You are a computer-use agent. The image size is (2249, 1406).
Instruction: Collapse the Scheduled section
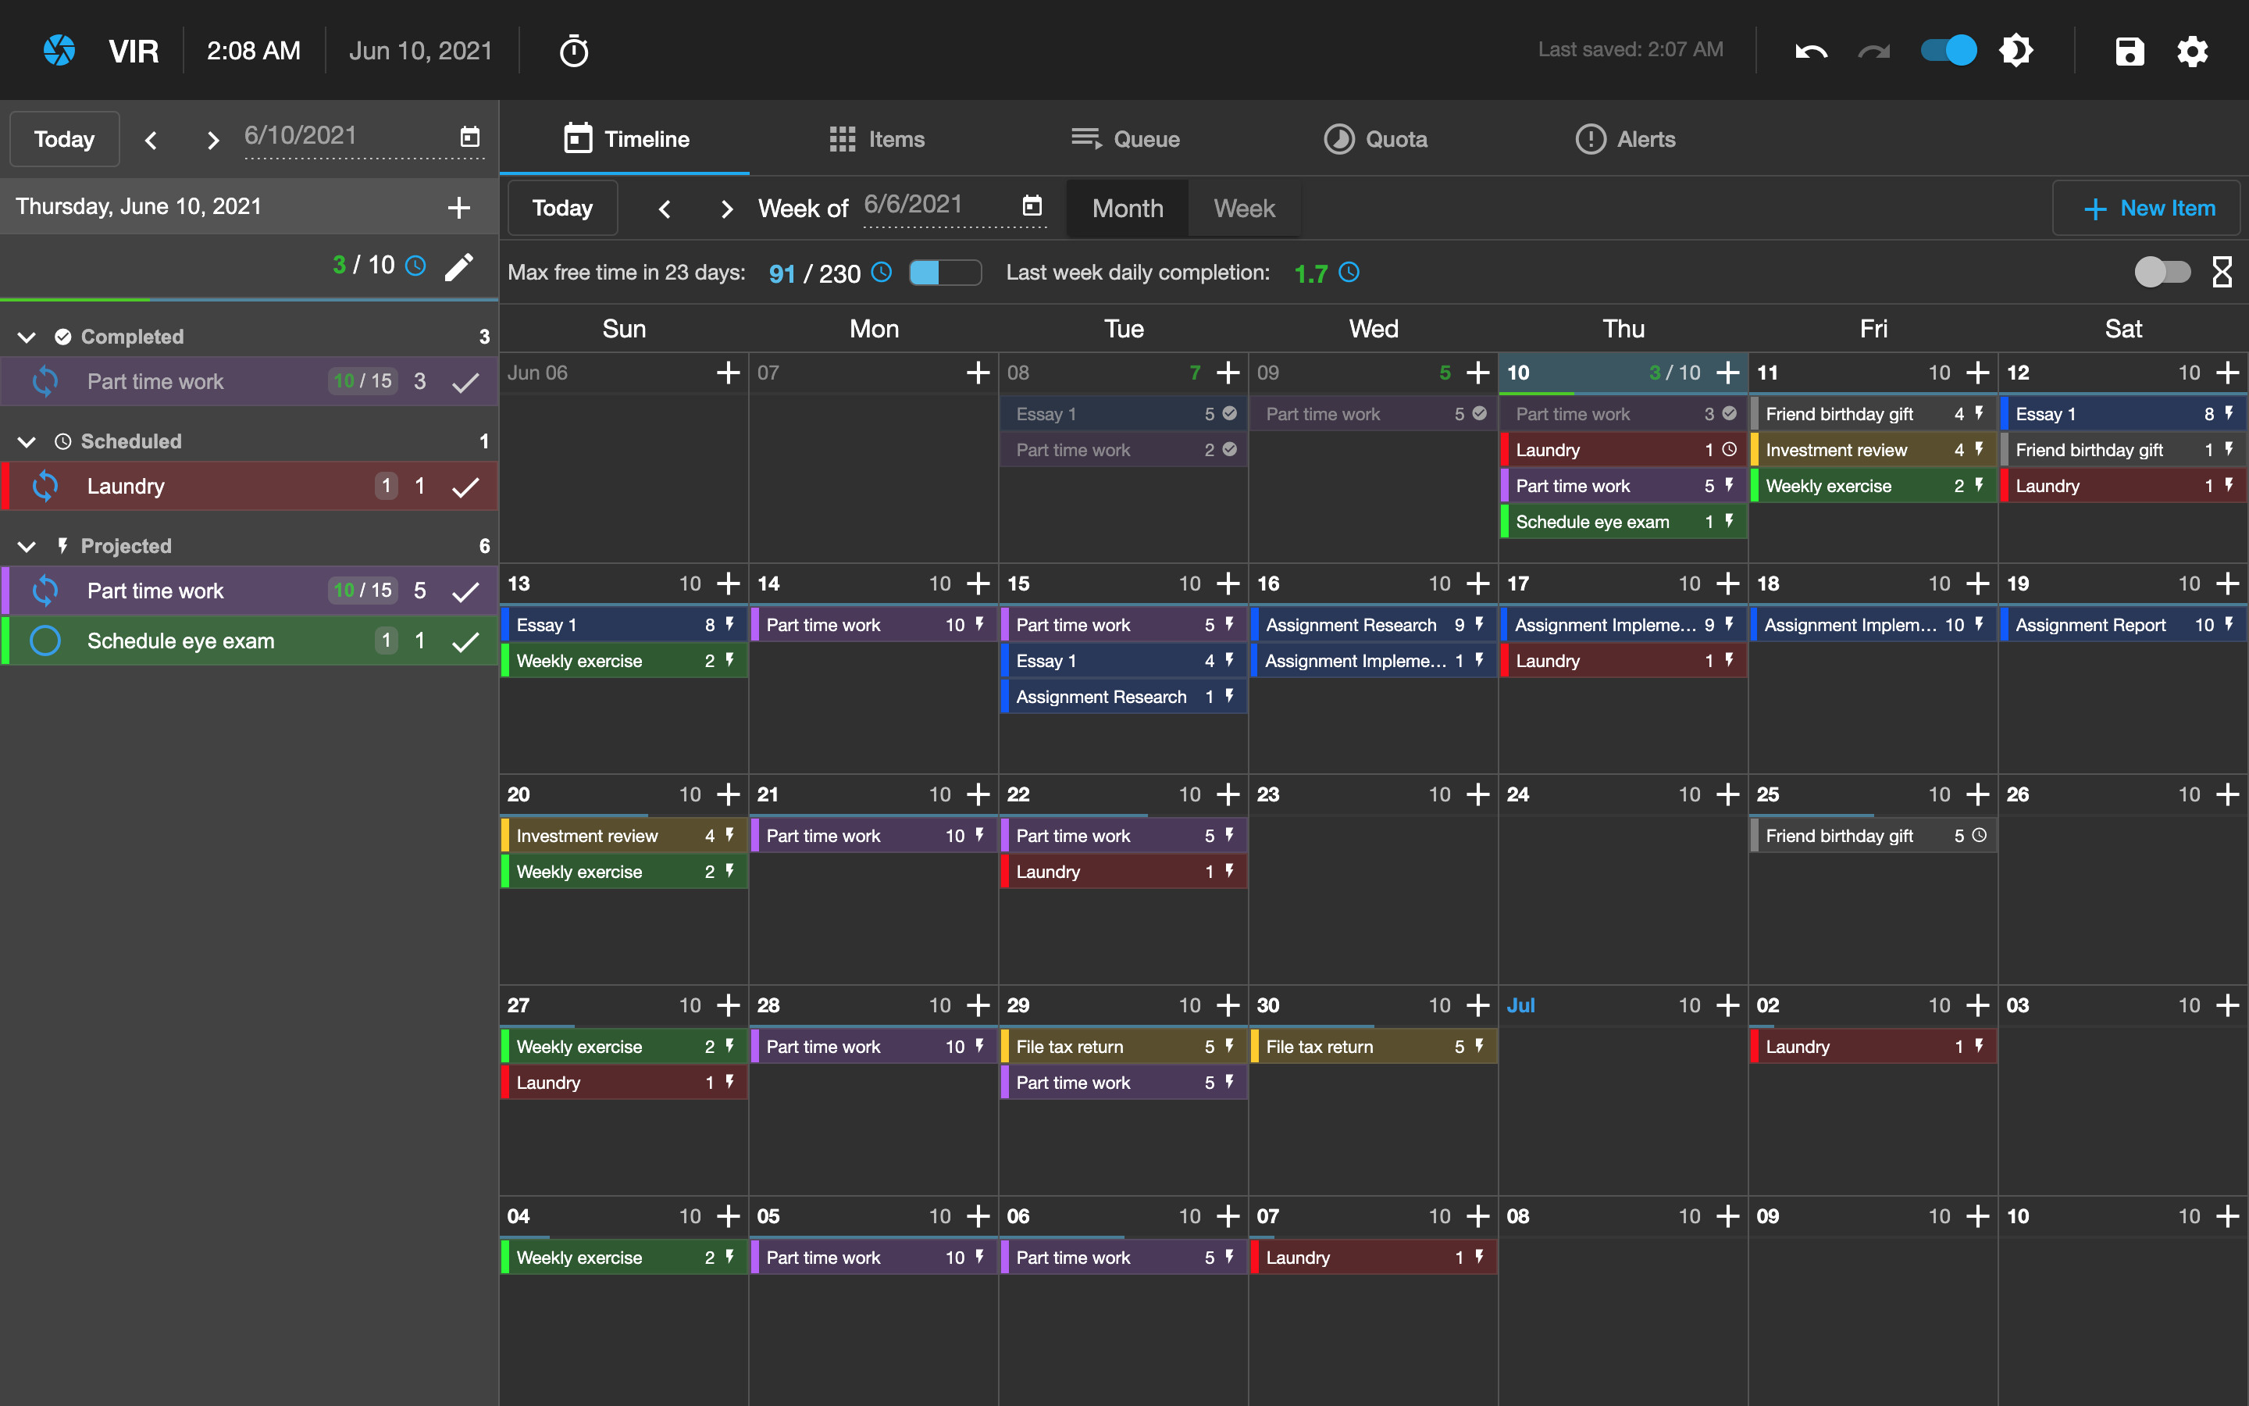[x=27, y=441]
